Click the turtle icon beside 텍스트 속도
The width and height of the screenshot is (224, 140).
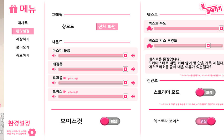tap(150, 28)
